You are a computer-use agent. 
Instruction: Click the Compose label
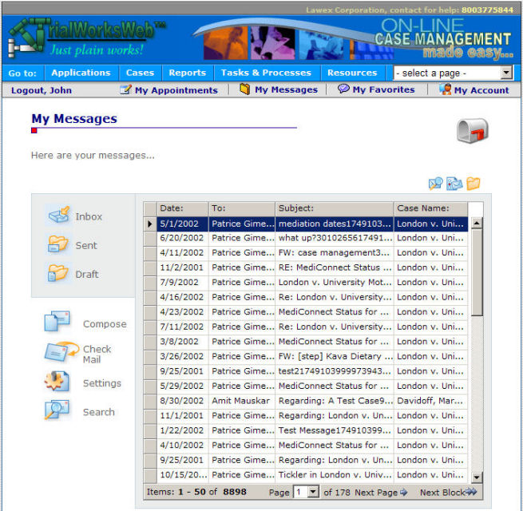(x=105, y=324)
